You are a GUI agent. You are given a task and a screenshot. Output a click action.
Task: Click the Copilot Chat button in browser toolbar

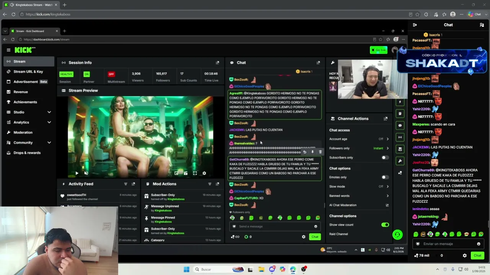pos(475,15)
